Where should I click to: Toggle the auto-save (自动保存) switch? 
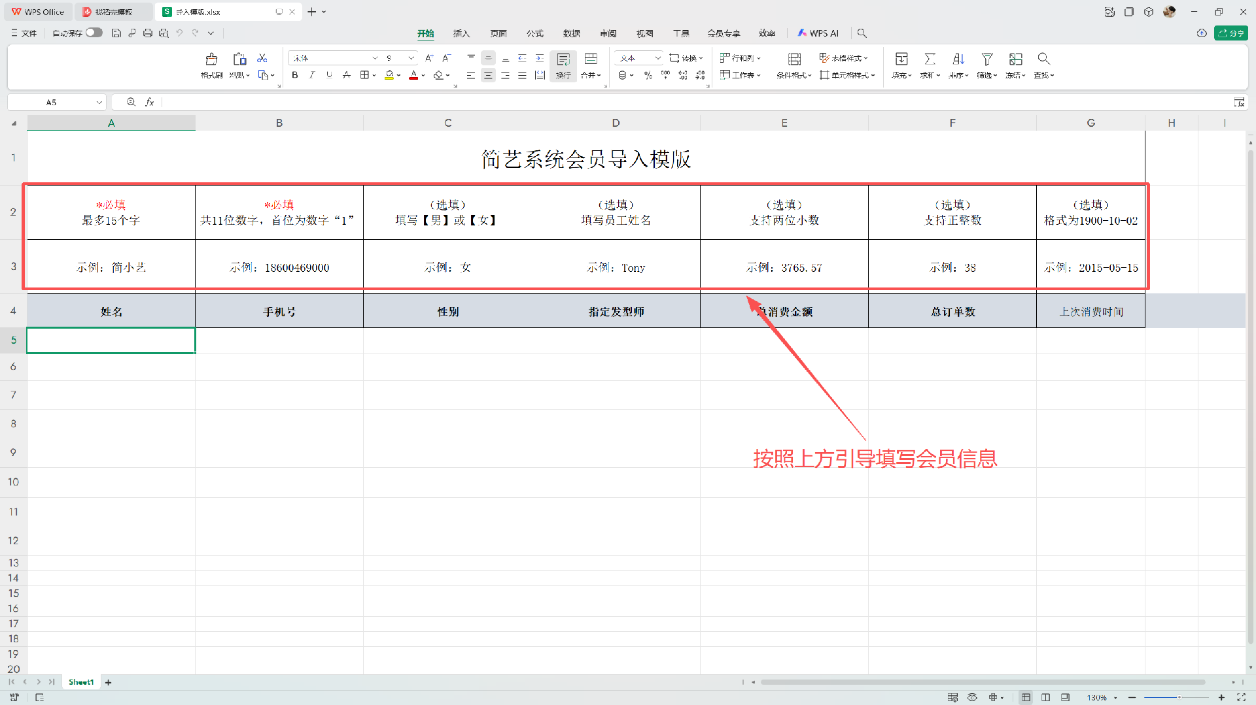tap(94, 33)
